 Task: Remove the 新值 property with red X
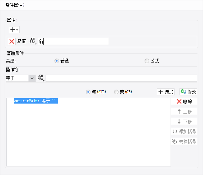click(x=12, y=41)
